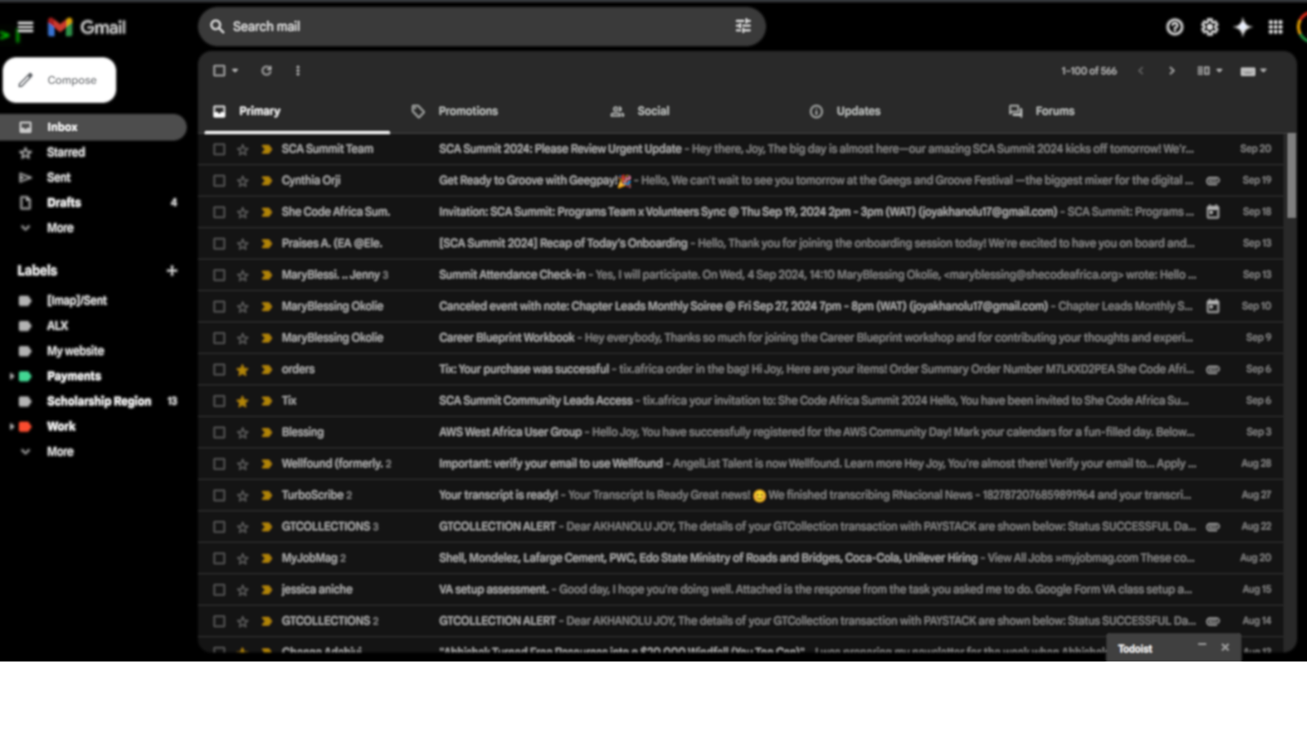This screenshot has height=735, width=1307.
Task: Go to newer emails page arrow
Action: [x=1140, y=71]
